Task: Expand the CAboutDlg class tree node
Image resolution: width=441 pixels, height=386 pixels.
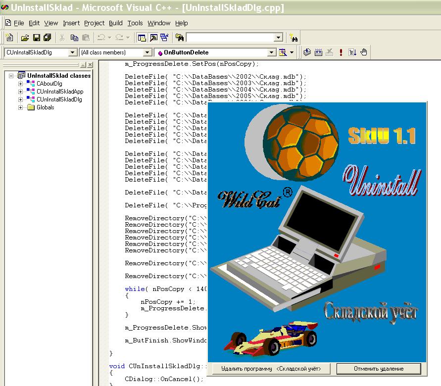Action: point(21,84)
